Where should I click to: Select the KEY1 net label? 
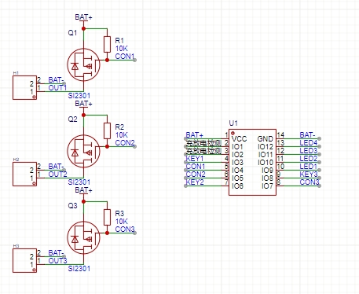pyautogui.click(x=195, y=159)
